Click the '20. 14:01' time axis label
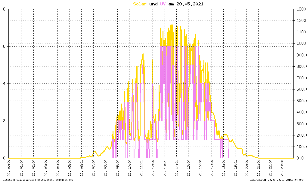The height and width of the screenshot is (182, 307). click(177, 168)
